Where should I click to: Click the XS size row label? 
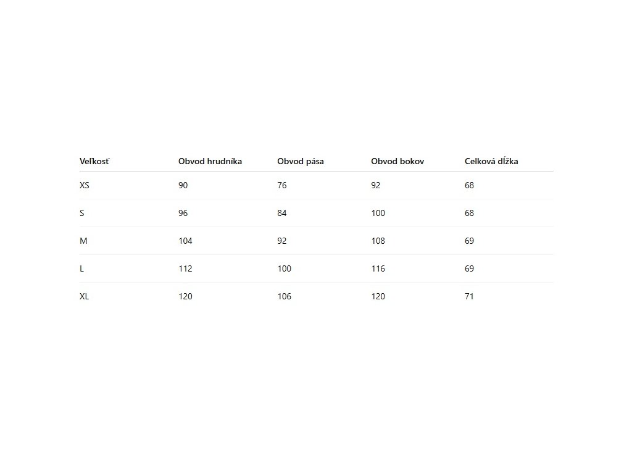pos(85,185)
